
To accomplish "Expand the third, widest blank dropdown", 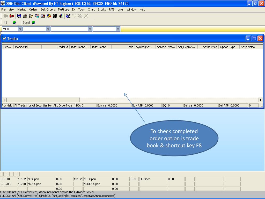I will (x=90, y=29).
